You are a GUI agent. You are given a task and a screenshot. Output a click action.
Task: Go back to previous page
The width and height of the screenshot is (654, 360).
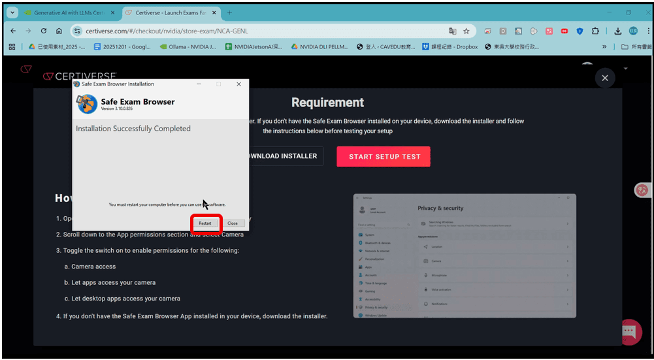point(13,31)
